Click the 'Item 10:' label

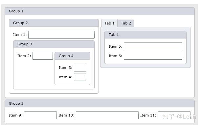tap(66, 115)
